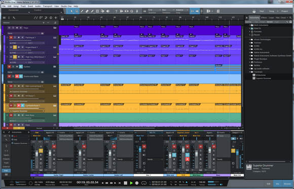
Task: Open the track list icon
Action: coord(4,18)
